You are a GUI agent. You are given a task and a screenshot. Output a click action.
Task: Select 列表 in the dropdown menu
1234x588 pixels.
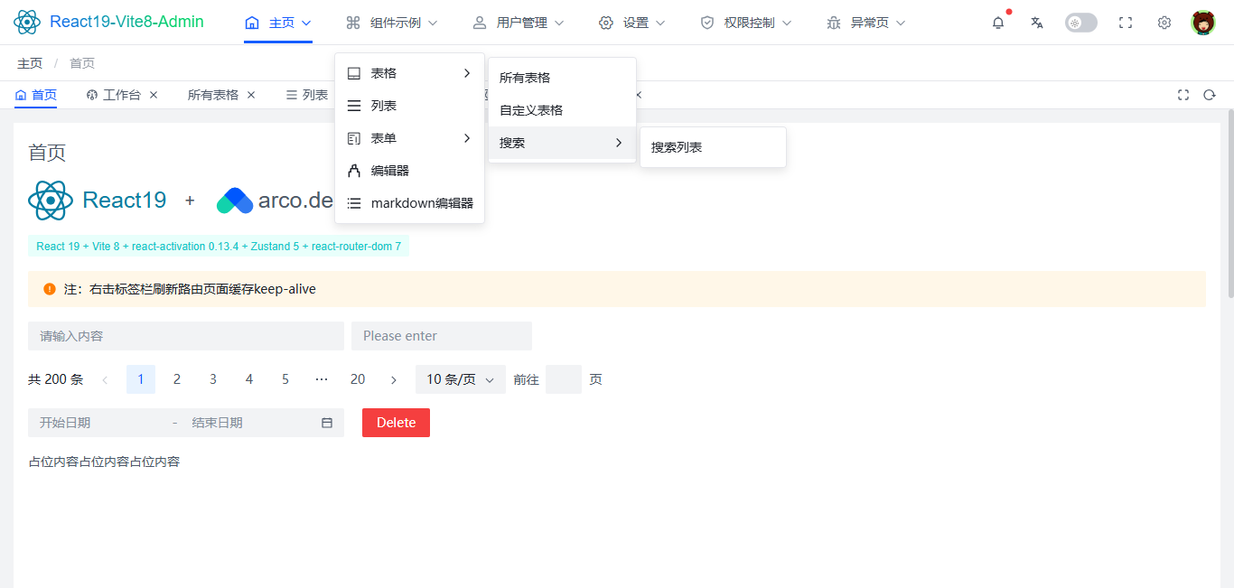[x=409, y=106]
